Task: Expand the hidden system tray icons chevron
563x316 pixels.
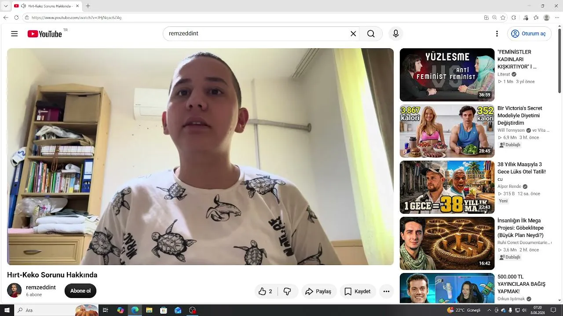Action: point(489,310)
